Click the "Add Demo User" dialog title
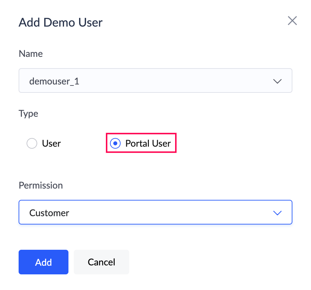 tap(60, 23)
